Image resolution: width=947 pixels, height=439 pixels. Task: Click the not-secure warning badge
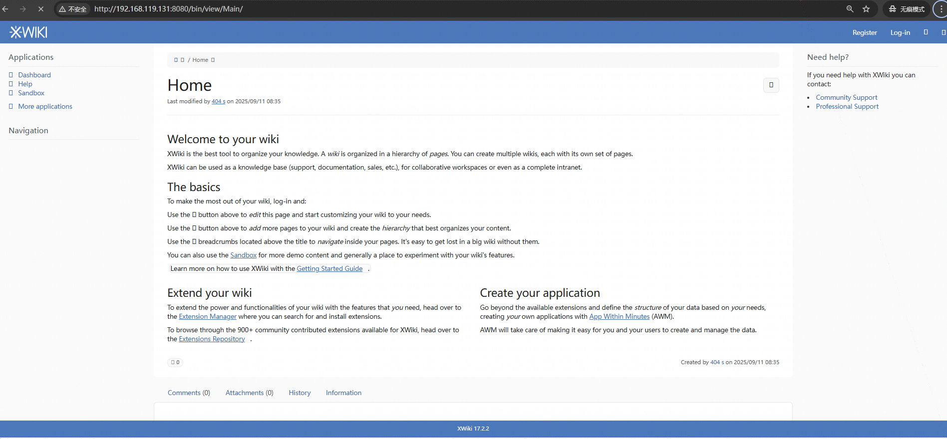click(72, 9)
